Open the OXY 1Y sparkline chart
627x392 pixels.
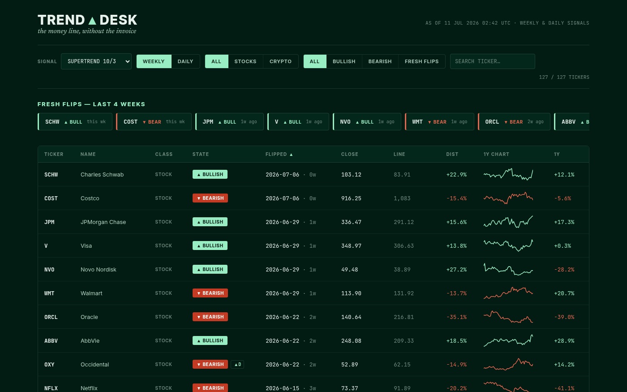pos(508,364)
